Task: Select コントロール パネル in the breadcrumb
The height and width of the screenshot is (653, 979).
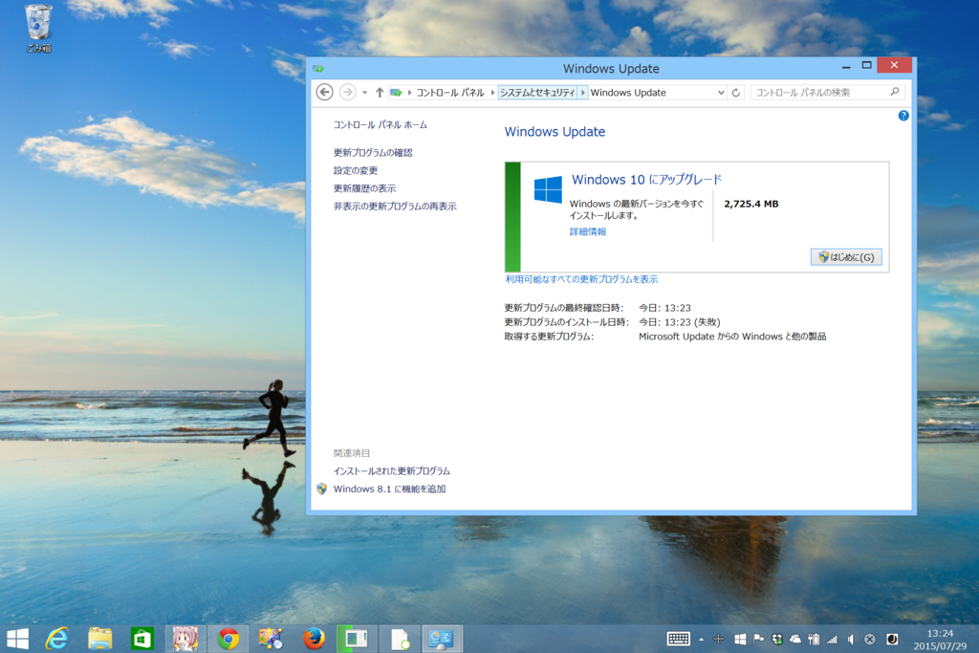Action: click(450, 93)
